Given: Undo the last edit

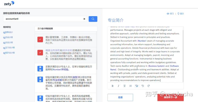Looking at the screenshot, I should click(x=143, y=86).
